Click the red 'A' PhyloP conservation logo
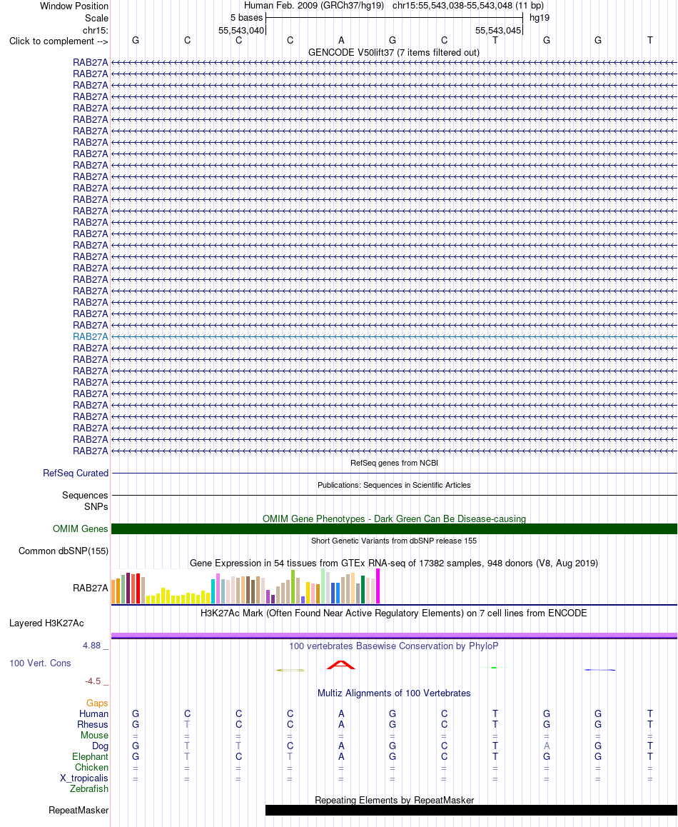The height and width of the screenshot is (827, 678). click(x=341, y=665)
